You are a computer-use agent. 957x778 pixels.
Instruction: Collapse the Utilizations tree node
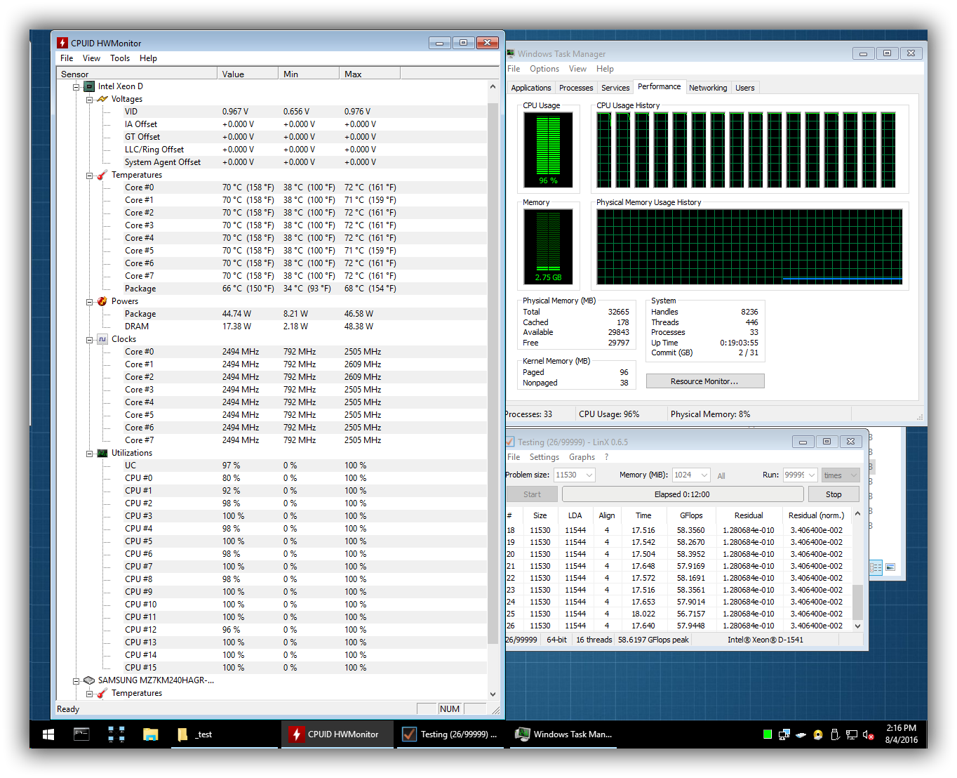[x=89, y=454]
